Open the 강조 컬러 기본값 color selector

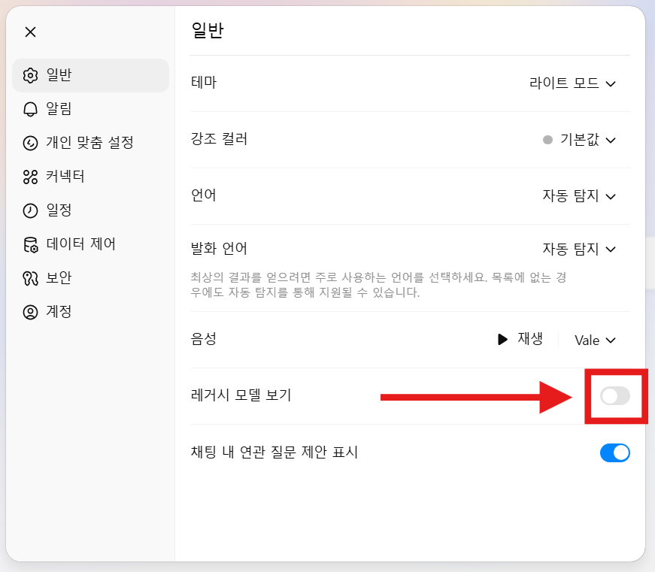tap(578, 140)
